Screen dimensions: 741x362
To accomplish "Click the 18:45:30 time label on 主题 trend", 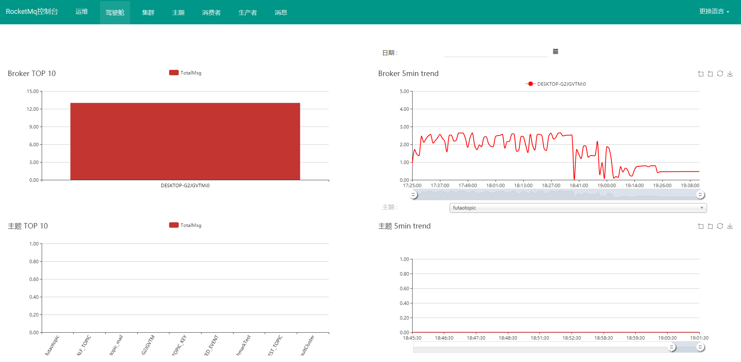I will pos(412,338).
